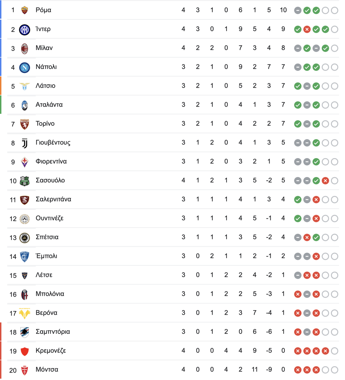Click the Sassuolo club badge
The image size is (345, 380).
click(25, 181)
